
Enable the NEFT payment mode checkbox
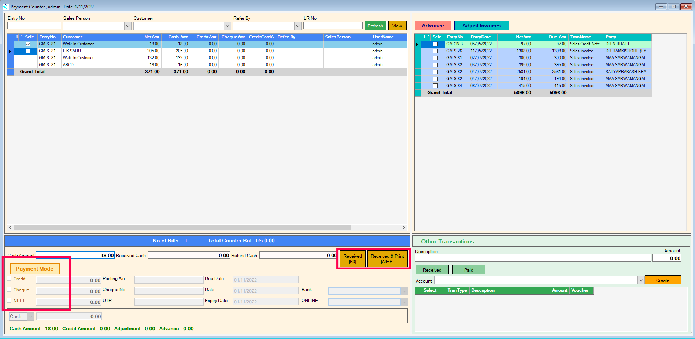pos(9,301)
